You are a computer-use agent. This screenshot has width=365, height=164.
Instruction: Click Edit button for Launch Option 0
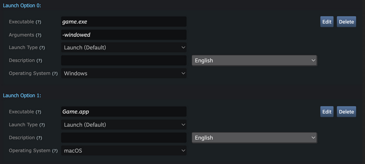click(327, 22)
